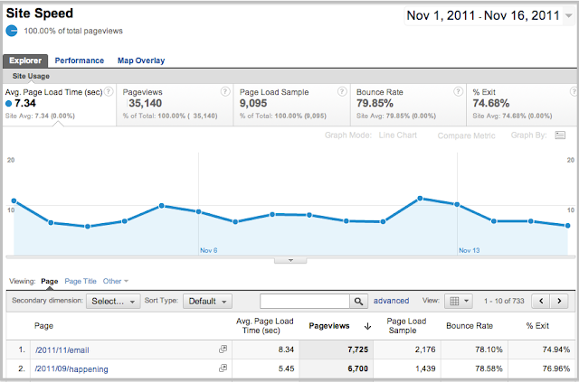Click the Pageviews sort arrow
Screen dimensions: 579x382
368,326
